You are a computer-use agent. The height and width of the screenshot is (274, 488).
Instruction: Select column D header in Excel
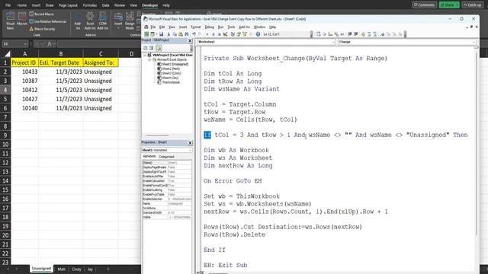pyautogui.click(x=131, y=54)
